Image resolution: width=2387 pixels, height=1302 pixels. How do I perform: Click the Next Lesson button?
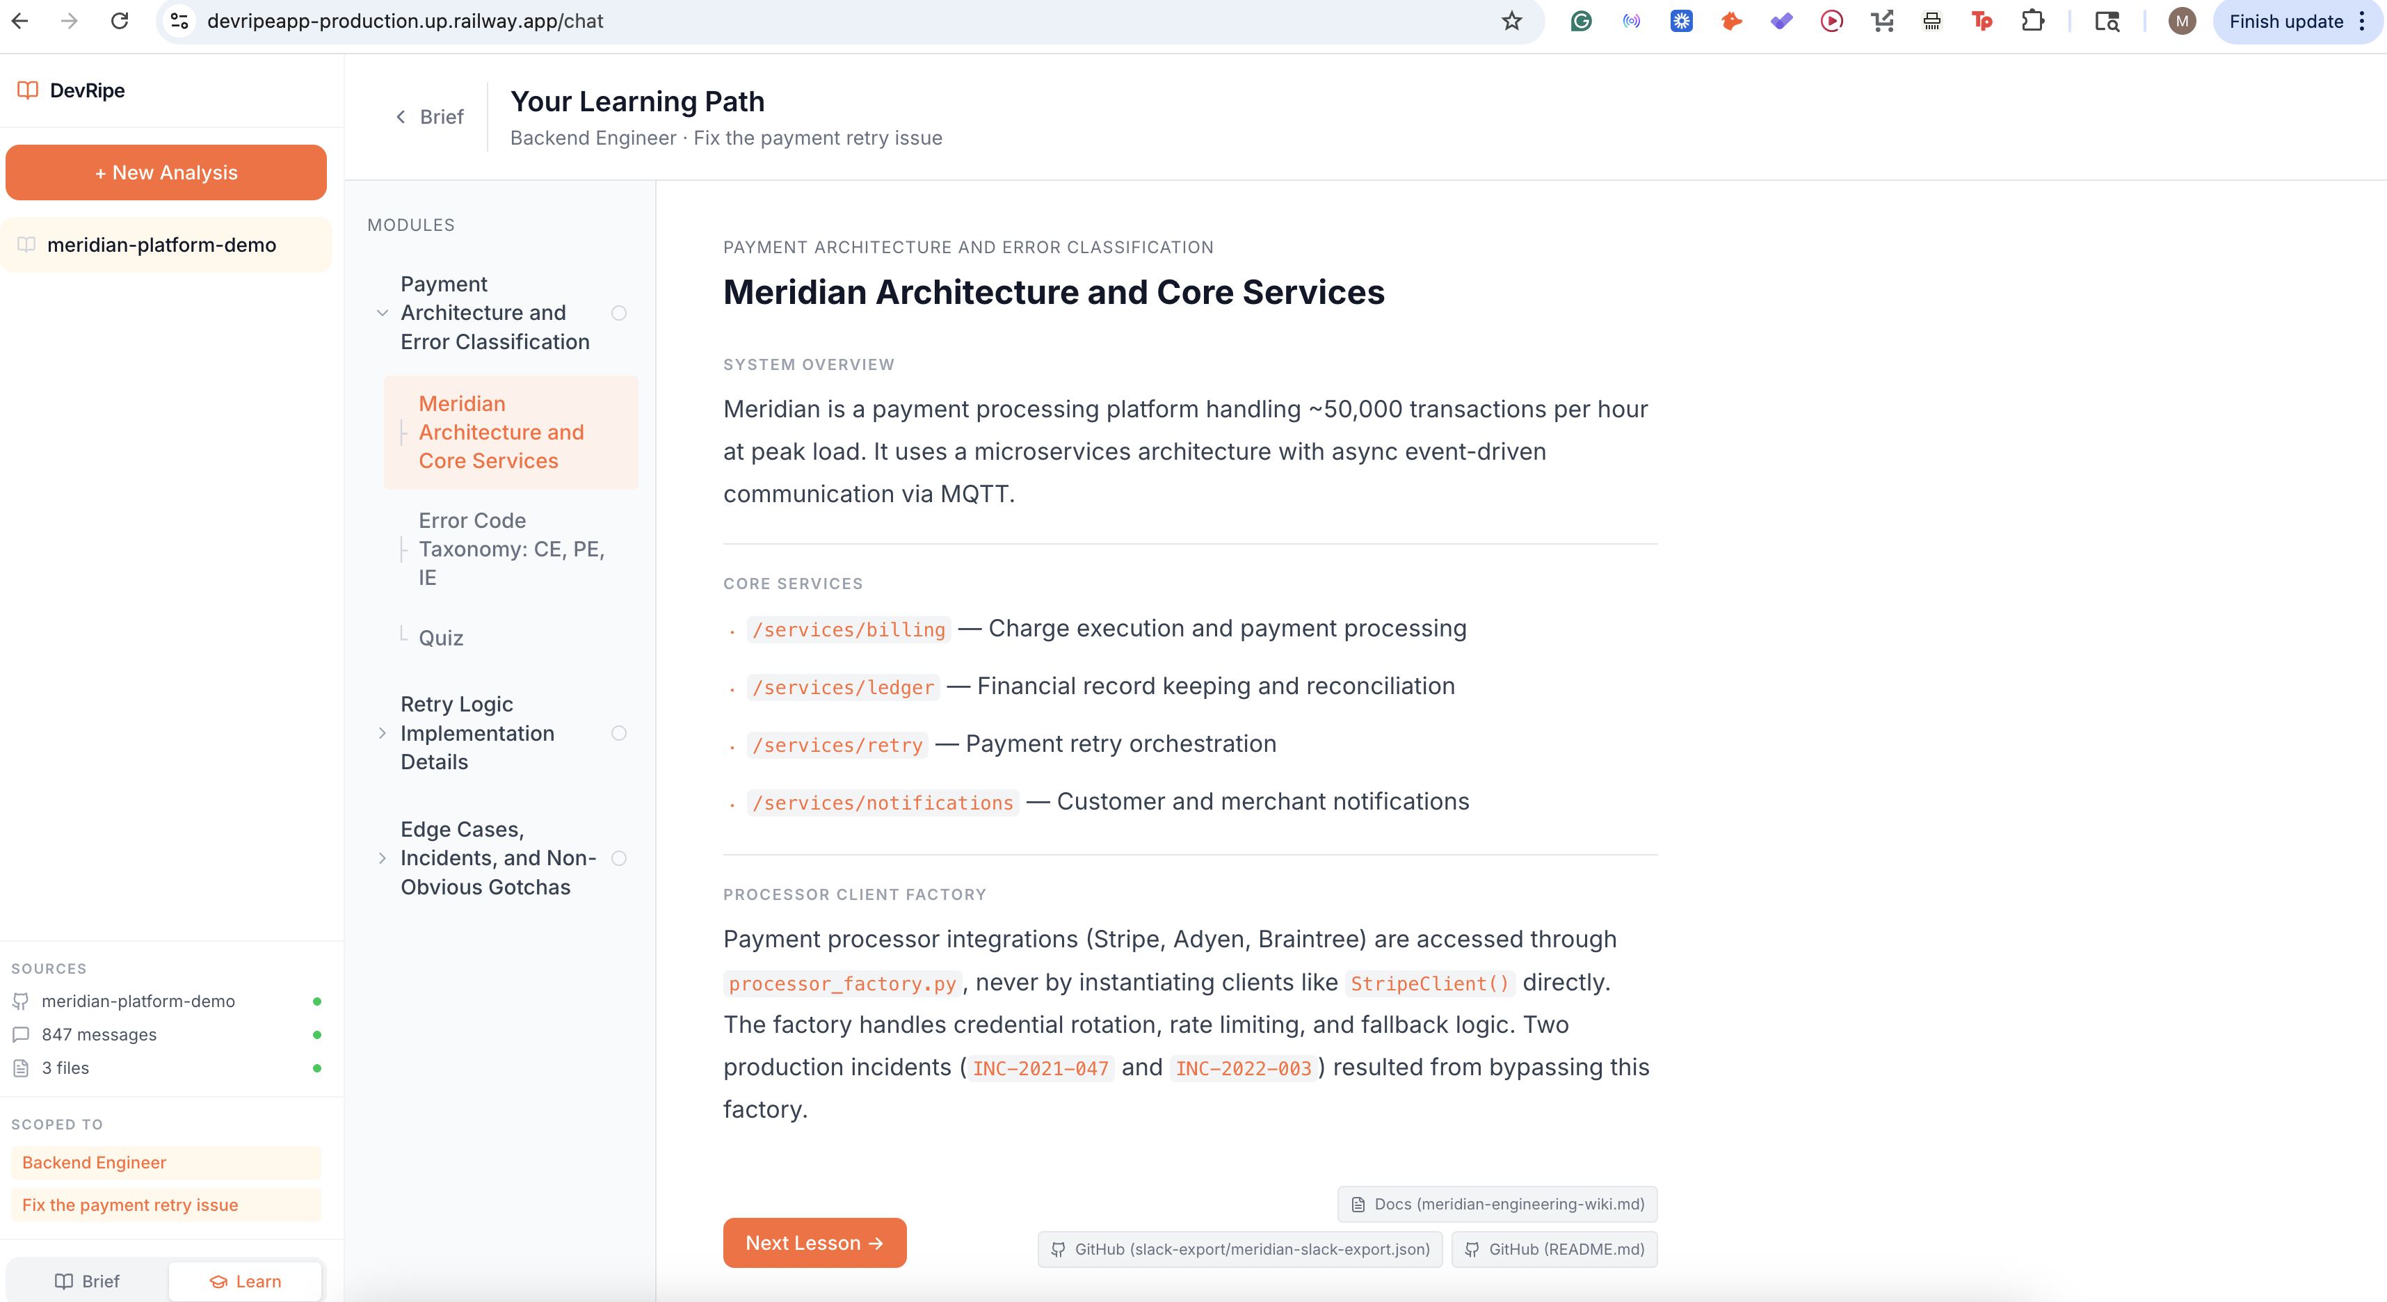(x=814, y=1243)
